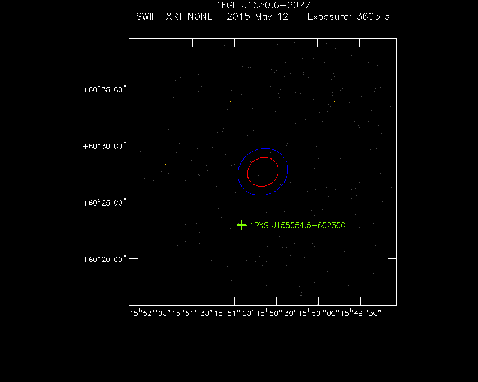Click the 4FGL J1550.6+6027 title text
The height and width of the screenshot is (382, 478).
(263, 5)
